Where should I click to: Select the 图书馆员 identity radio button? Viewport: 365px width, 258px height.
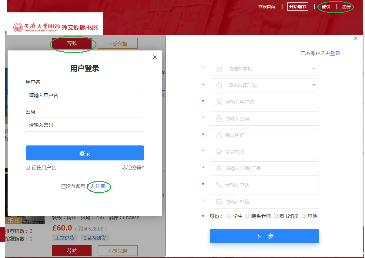276,216
